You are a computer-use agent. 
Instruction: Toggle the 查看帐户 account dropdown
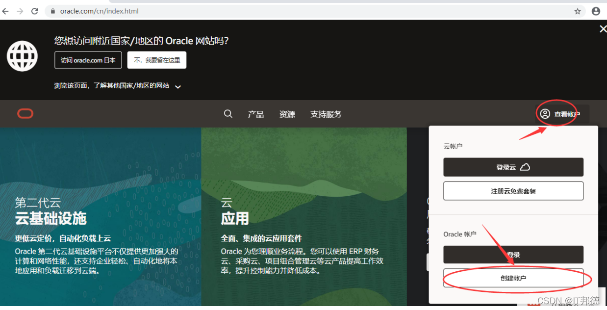(x=562, y=114)
